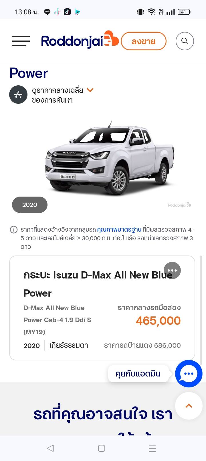Viewport: 206px width, 461px height.
Task: Tap the Android home navigation button
Action: [x=102, y=448]
